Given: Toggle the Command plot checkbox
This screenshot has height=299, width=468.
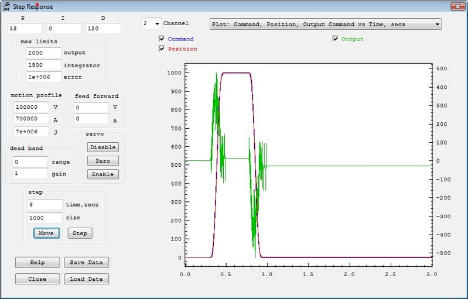Looking at the screenshot, I should [162, 39].
